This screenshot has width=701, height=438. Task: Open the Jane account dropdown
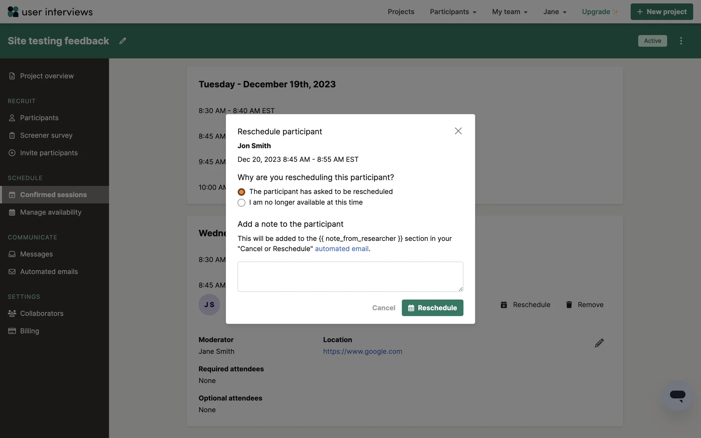pyautogui.click(x=555, y=12)
